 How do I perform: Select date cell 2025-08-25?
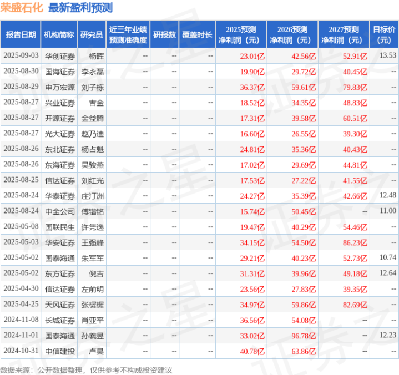coord(21,180)
